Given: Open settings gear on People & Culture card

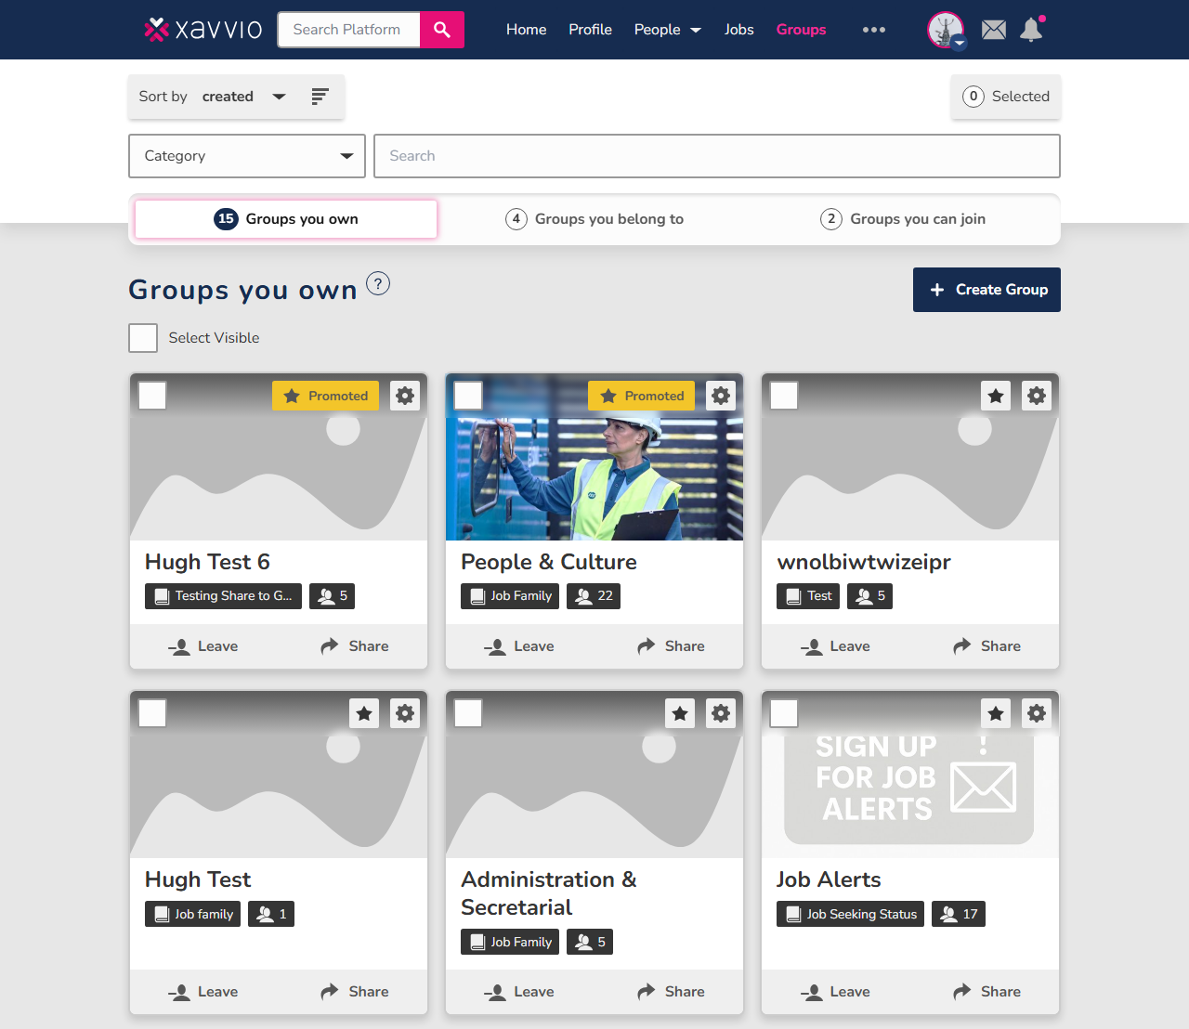Looking at the screenshot, I should [x=721, y=396].
